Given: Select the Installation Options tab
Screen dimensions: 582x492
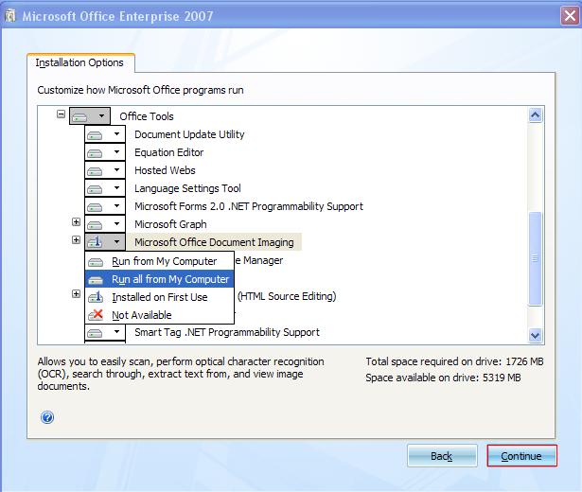Looking at the screenshot, I should tap(80, 62).
